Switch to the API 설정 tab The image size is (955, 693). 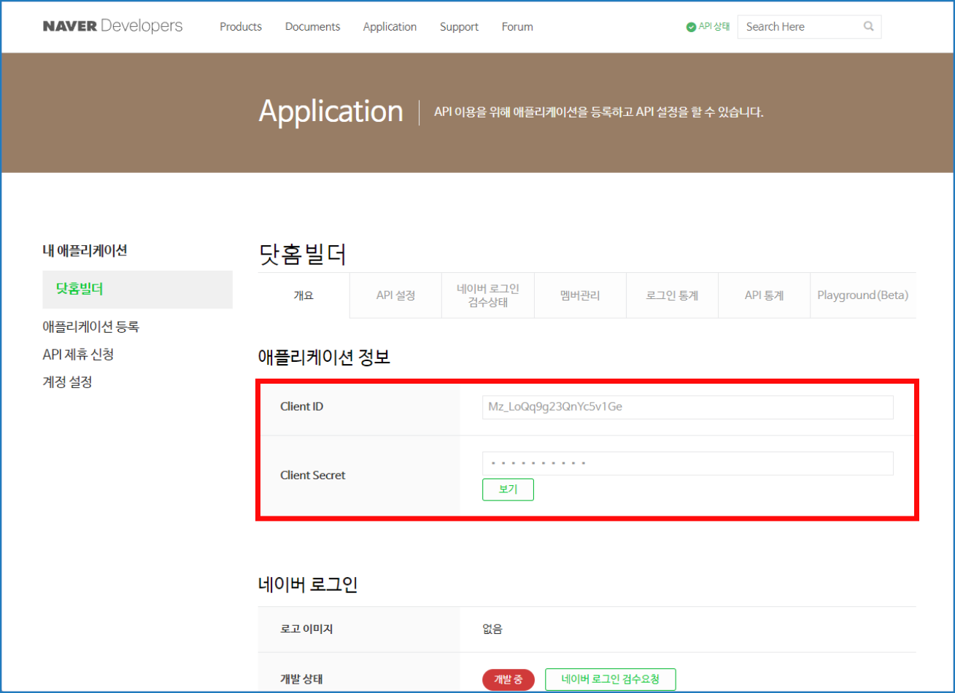(395, 295)
